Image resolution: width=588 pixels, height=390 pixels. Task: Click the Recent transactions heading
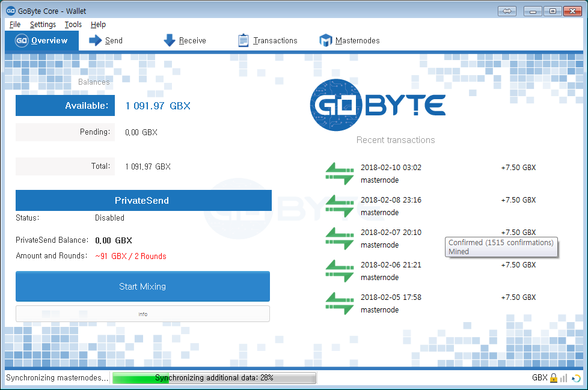[x=396, y=140]
